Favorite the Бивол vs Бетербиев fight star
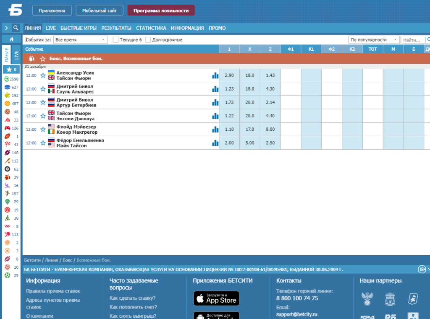430x319 pixels. 43,102
